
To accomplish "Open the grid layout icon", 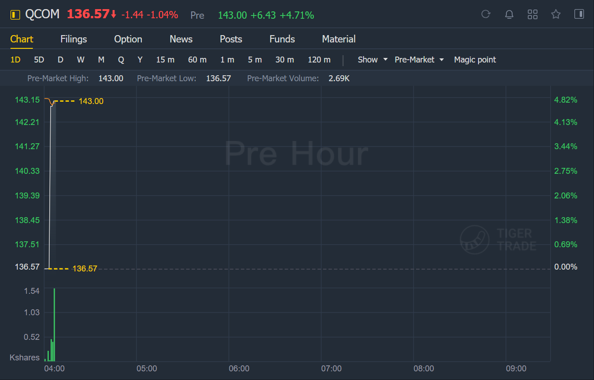I will coord(532,14).
